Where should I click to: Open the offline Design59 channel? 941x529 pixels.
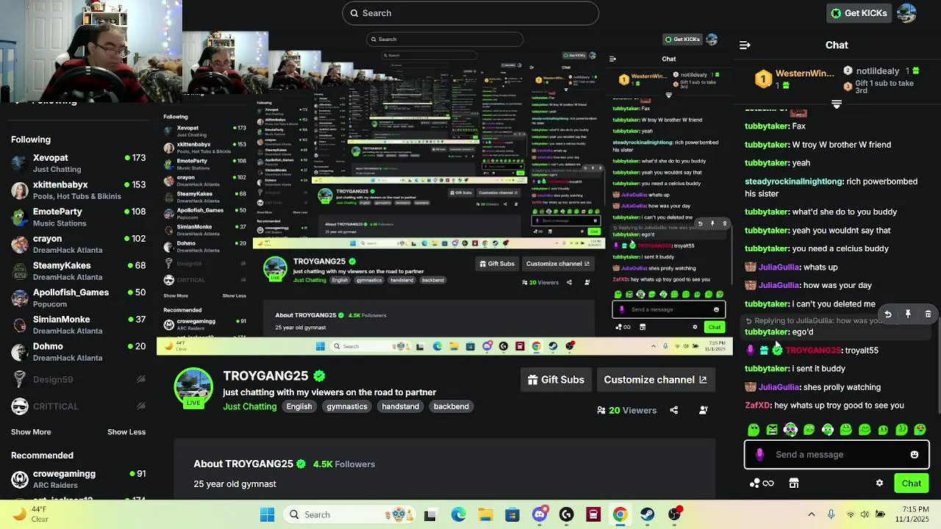79,379
